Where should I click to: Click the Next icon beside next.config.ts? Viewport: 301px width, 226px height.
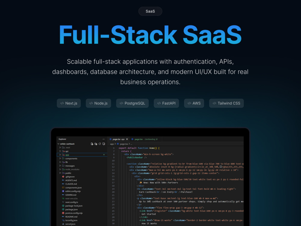tap(63, 202)
